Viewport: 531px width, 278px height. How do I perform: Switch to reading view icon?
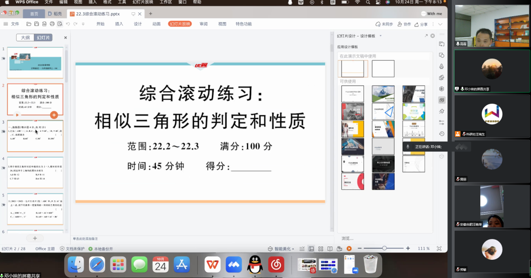tap(330, 249)
